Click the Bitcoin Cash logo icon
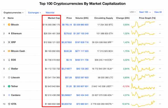This screenshot has height=108, width=168. click(9, 51)
